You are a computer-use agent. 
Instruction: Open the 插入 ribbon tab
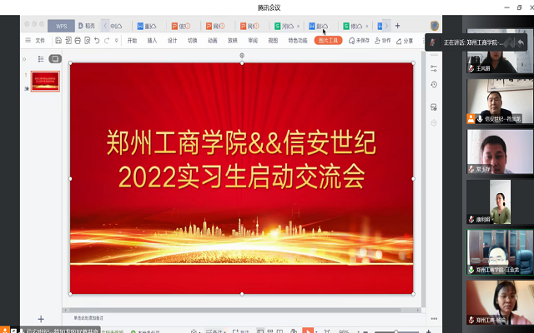click(x=152, y=41)
